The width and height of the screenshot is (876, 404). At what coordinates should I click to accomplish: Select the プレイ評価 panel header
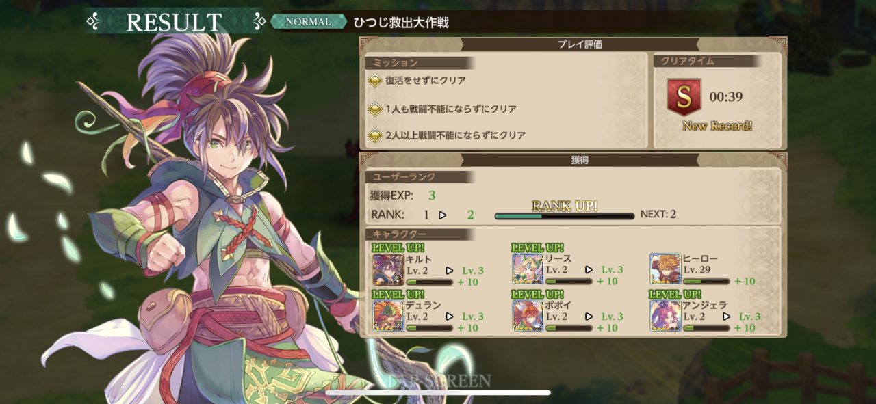[580, 44]
